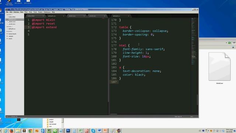Open PowerPoint taskbar icon

105,131
